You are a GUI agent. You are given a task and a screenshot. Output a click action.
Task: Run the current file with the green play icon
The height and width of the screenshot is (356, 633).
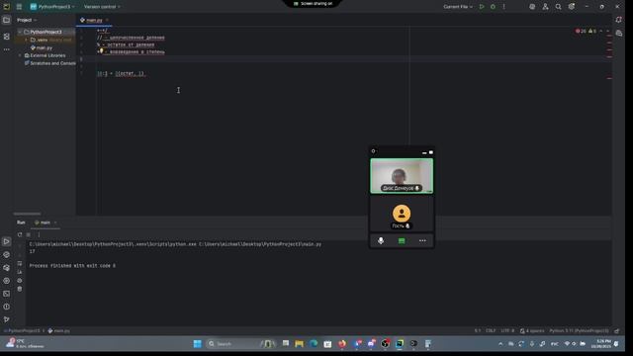click(x=482, y=7)
